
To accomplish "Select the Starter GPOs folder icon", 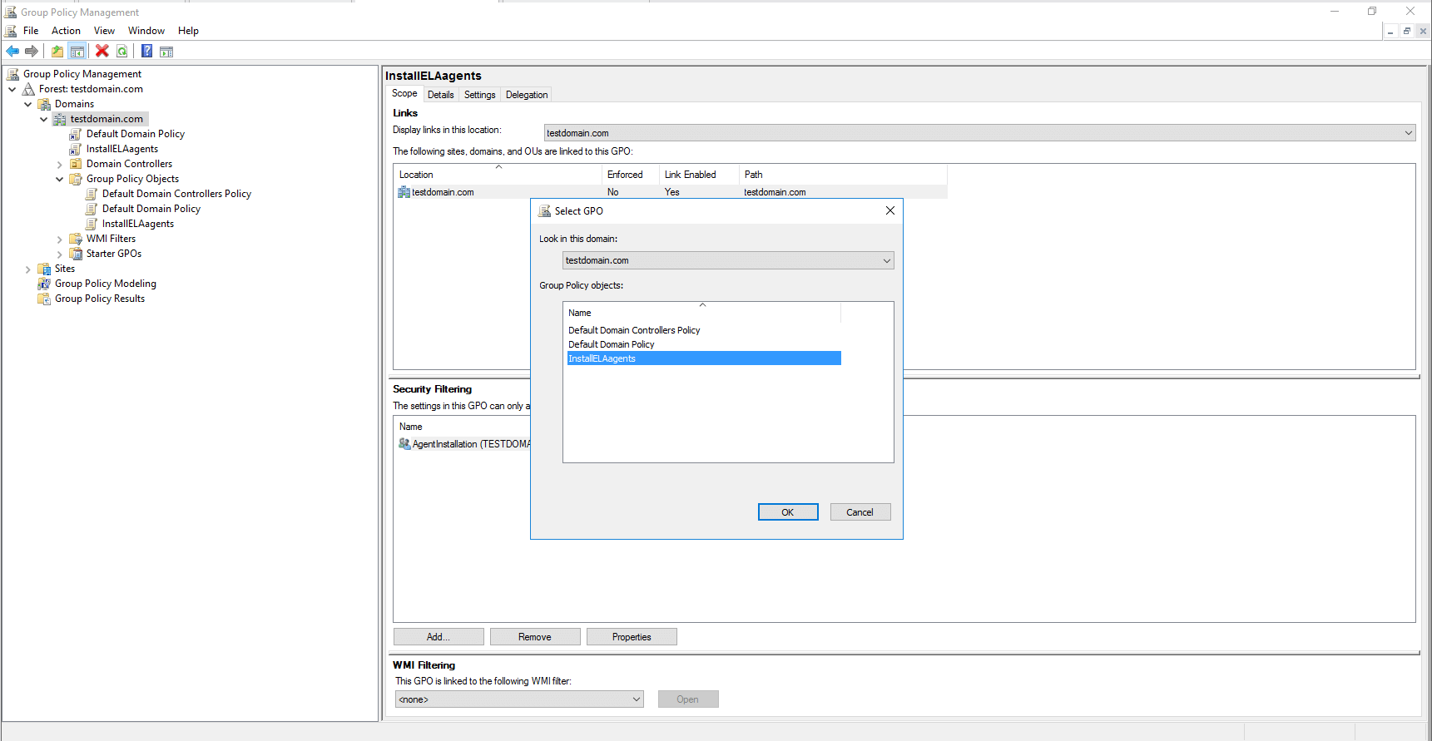I will coord(76,254).
